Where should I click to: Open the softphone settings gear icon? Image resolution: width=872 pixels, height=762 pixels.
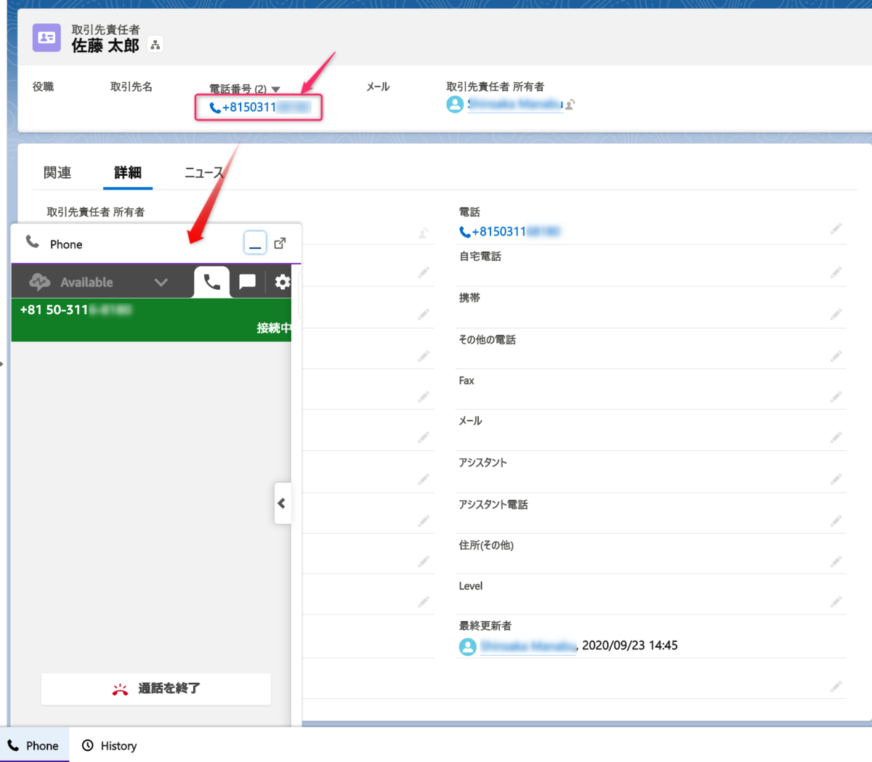click(x=282, y=282)
